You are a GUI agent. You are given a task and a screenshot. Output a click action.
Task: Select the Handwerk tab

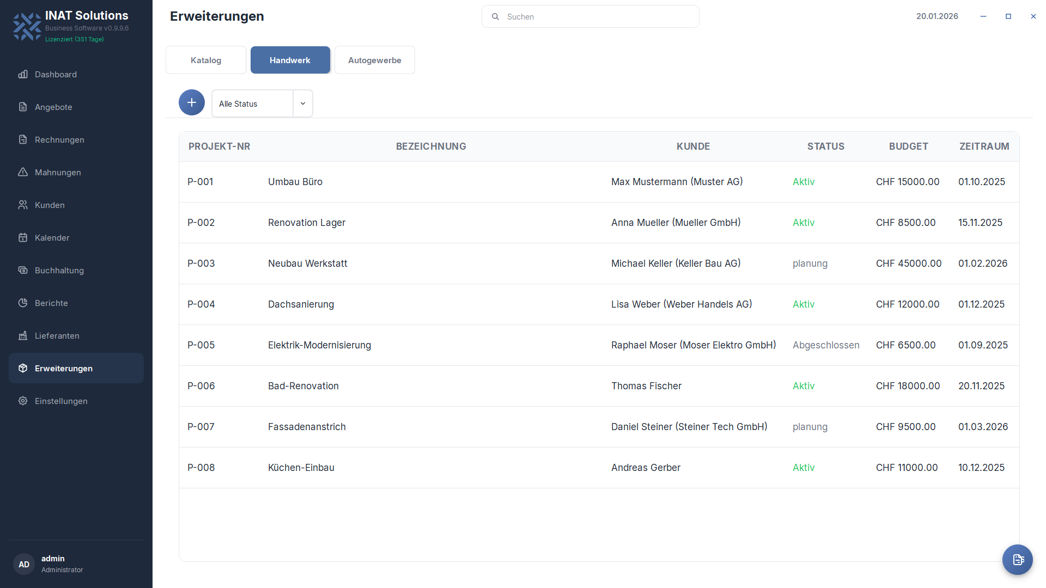coord(290,60)
